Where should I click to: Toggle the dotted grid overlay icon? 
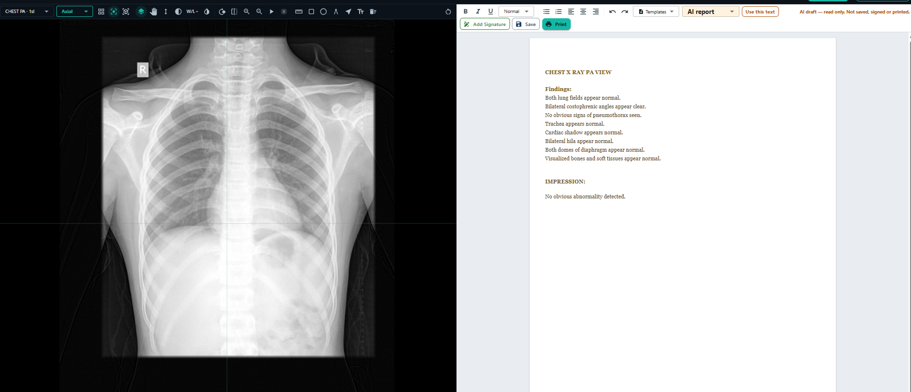tap(284, 12)
